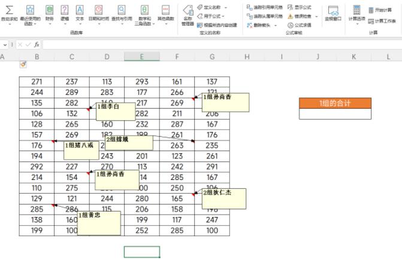Select the cell containing 247

(x=212, y=220)
